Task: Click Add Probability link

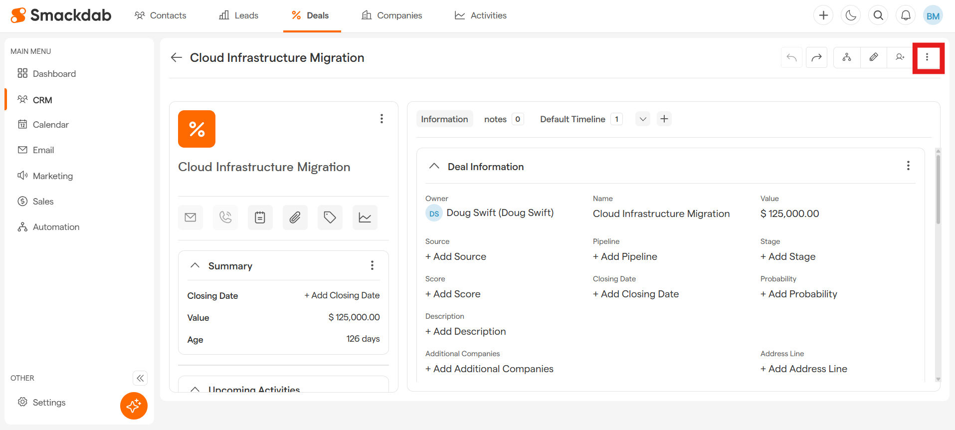Action: pos(798,294)
